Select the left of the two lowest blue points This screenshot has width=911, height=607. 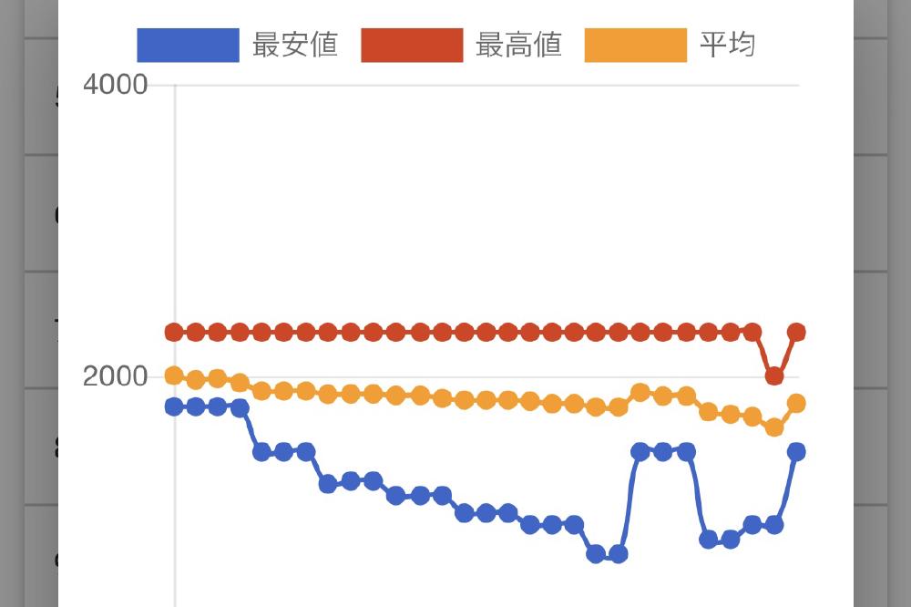596,554
